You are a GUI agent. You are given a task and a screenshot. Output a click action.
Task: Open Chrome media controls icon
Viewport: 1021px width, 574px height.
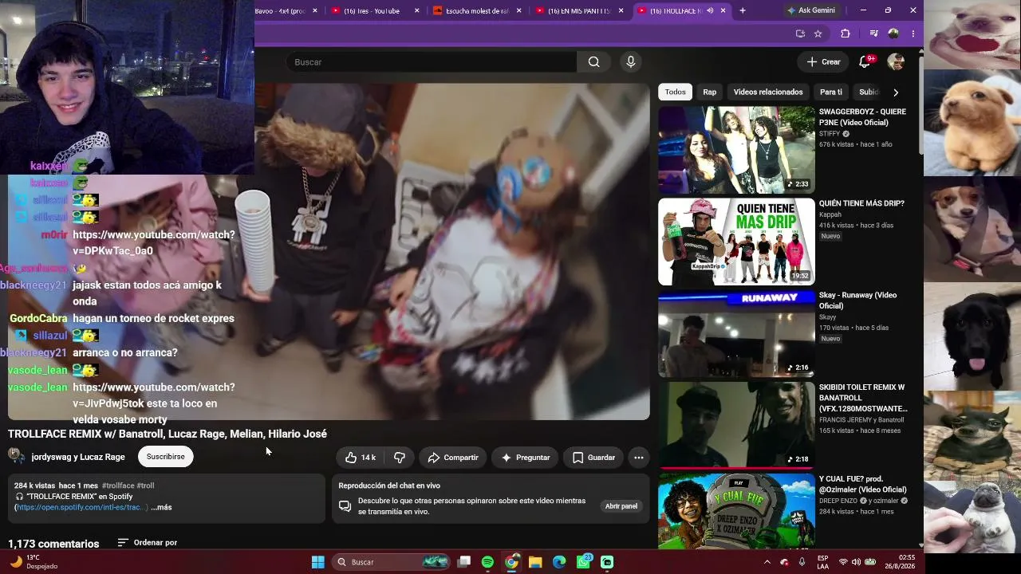click(873, 33)
